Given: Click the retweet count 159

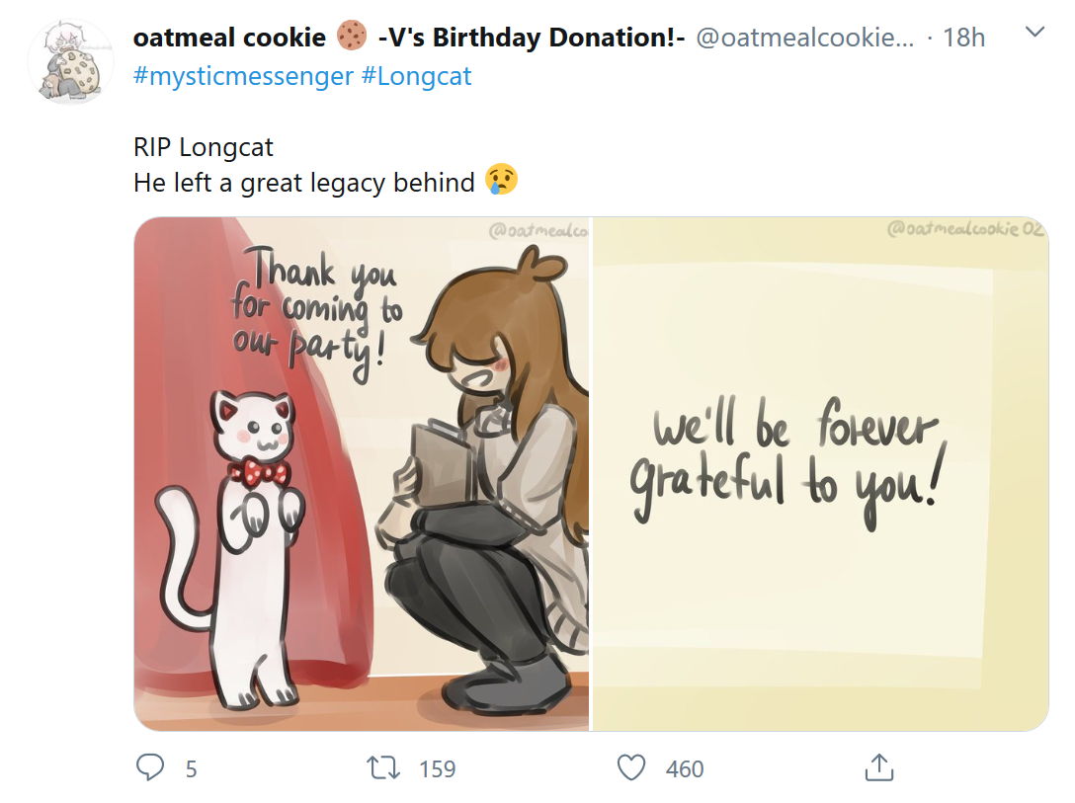Looking at the screenshot, I should coord(437,768).
